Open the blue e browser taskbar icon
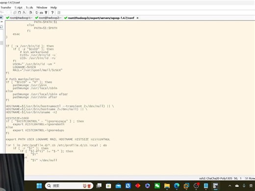255x191 pixels. pos(128,186)
